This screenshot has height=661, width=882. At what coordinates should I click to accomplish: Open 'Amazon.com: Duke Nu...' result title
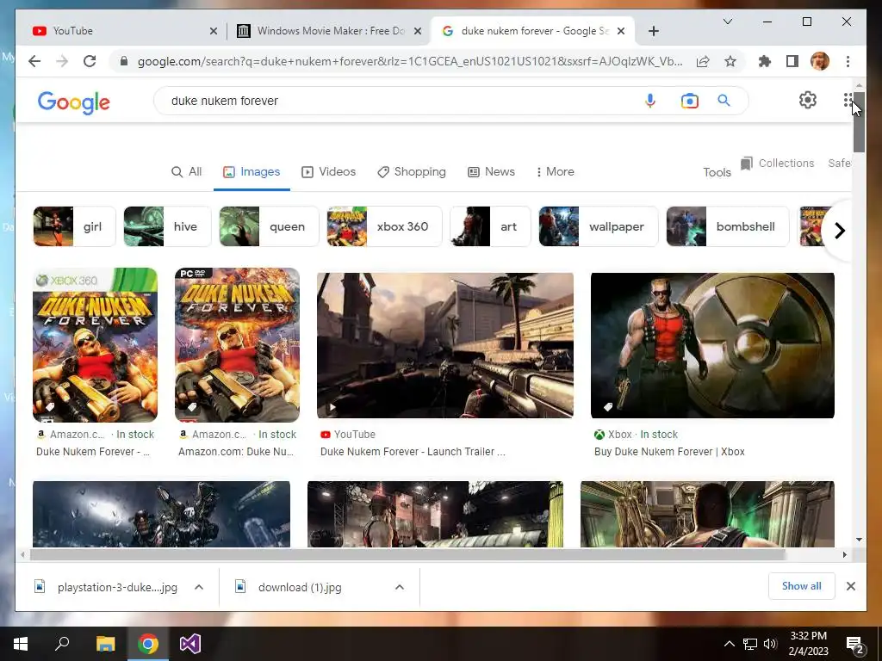click(236, 451)
